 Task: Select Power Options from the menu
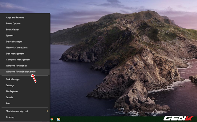coord(25,23)
